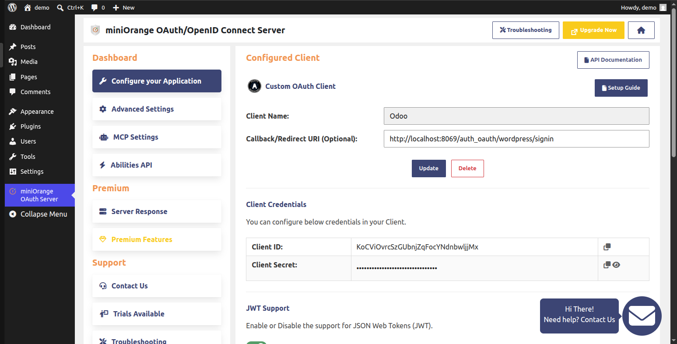This screenshot has width=677, height=344.
Task: Open the Premium Features tab
Action: coord(157,239)
